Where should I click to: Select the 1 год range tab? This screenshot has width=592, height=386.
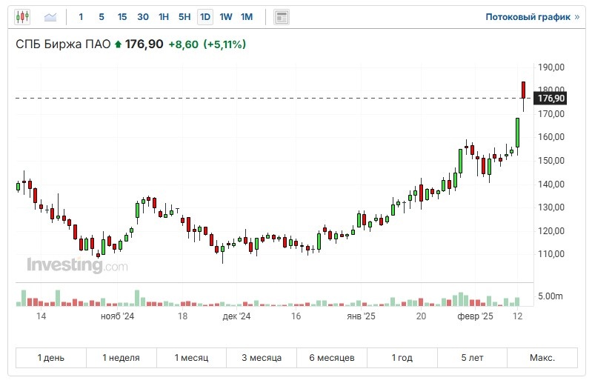(402, 358)
